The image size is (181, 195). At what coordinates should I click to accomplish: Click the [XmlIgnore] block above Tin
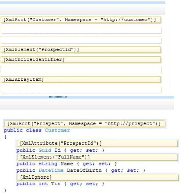coord(98,177)
